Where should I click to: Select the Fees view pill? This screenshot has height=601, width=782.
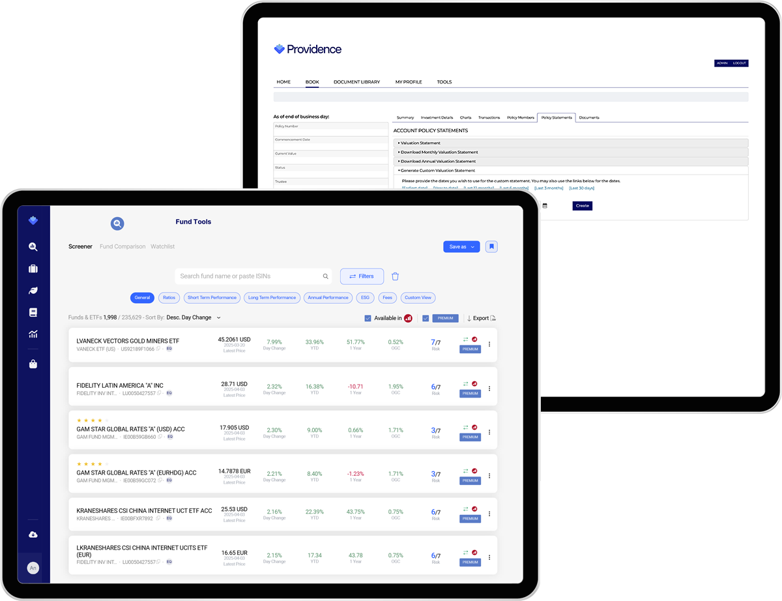pyautogui.click(x=388, y=297)
